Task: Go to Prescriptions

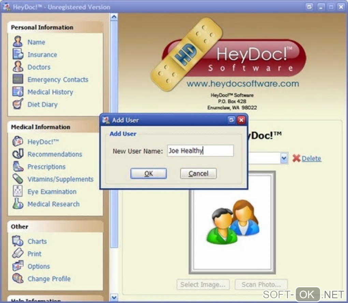Action: click(x=46, y=167)
